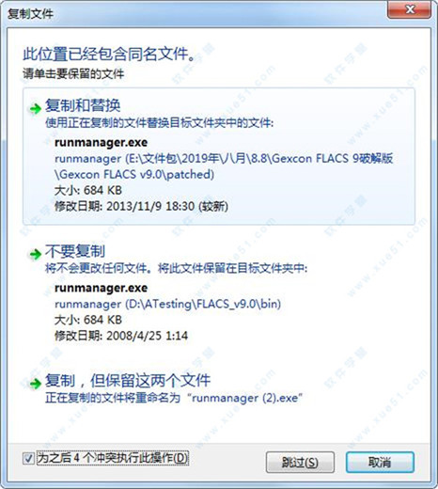Click green arrow beside 复制，但保留这两个文件
Screen dimensions: 438x489
tap(36, 383)
